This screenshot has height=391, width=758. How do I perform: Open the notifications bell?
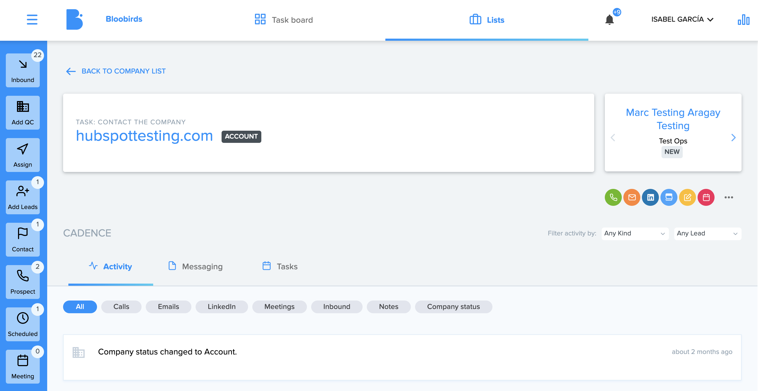(x=609, y=20)
